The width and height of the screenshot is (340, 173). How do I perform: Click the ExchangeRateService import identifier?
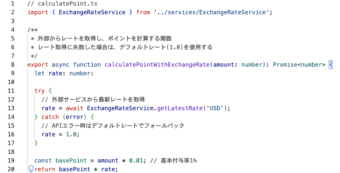pyautogui.click(x=92, y=12)
